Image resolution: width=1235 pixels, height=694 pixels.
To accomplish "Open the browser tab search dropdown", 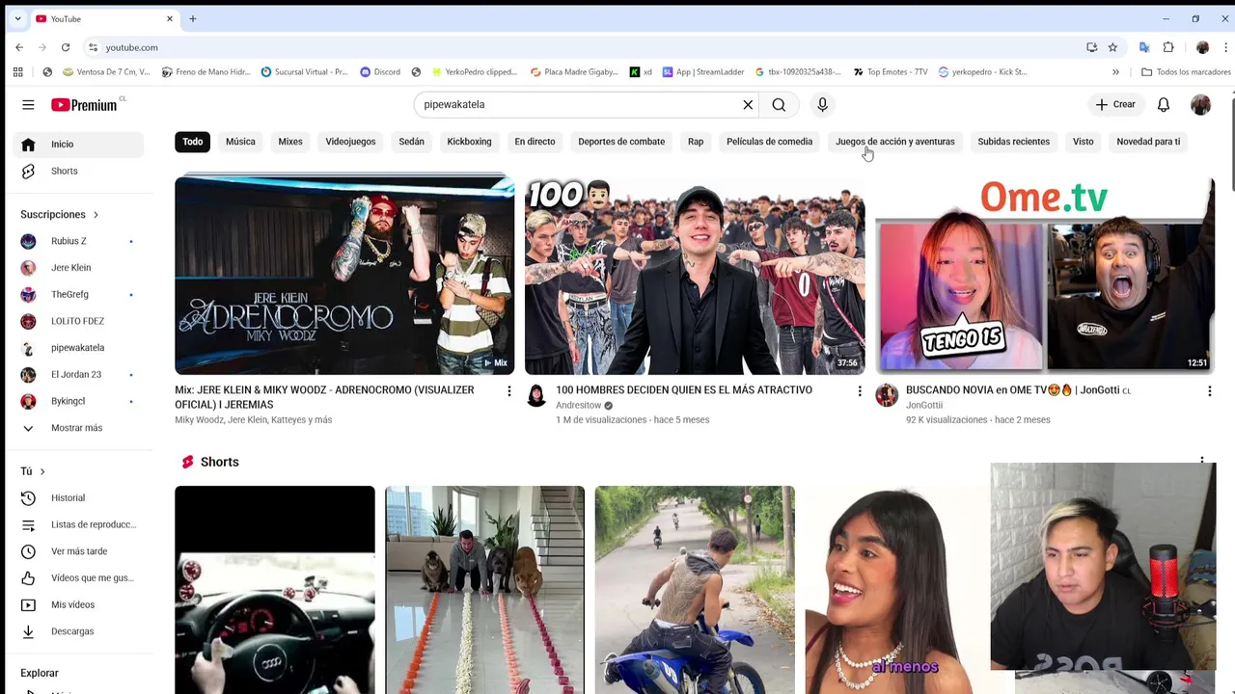I will coord(17,18).
